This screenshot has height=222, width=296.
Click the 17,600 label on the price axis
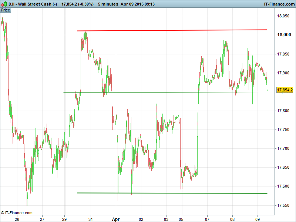[285, 186]
